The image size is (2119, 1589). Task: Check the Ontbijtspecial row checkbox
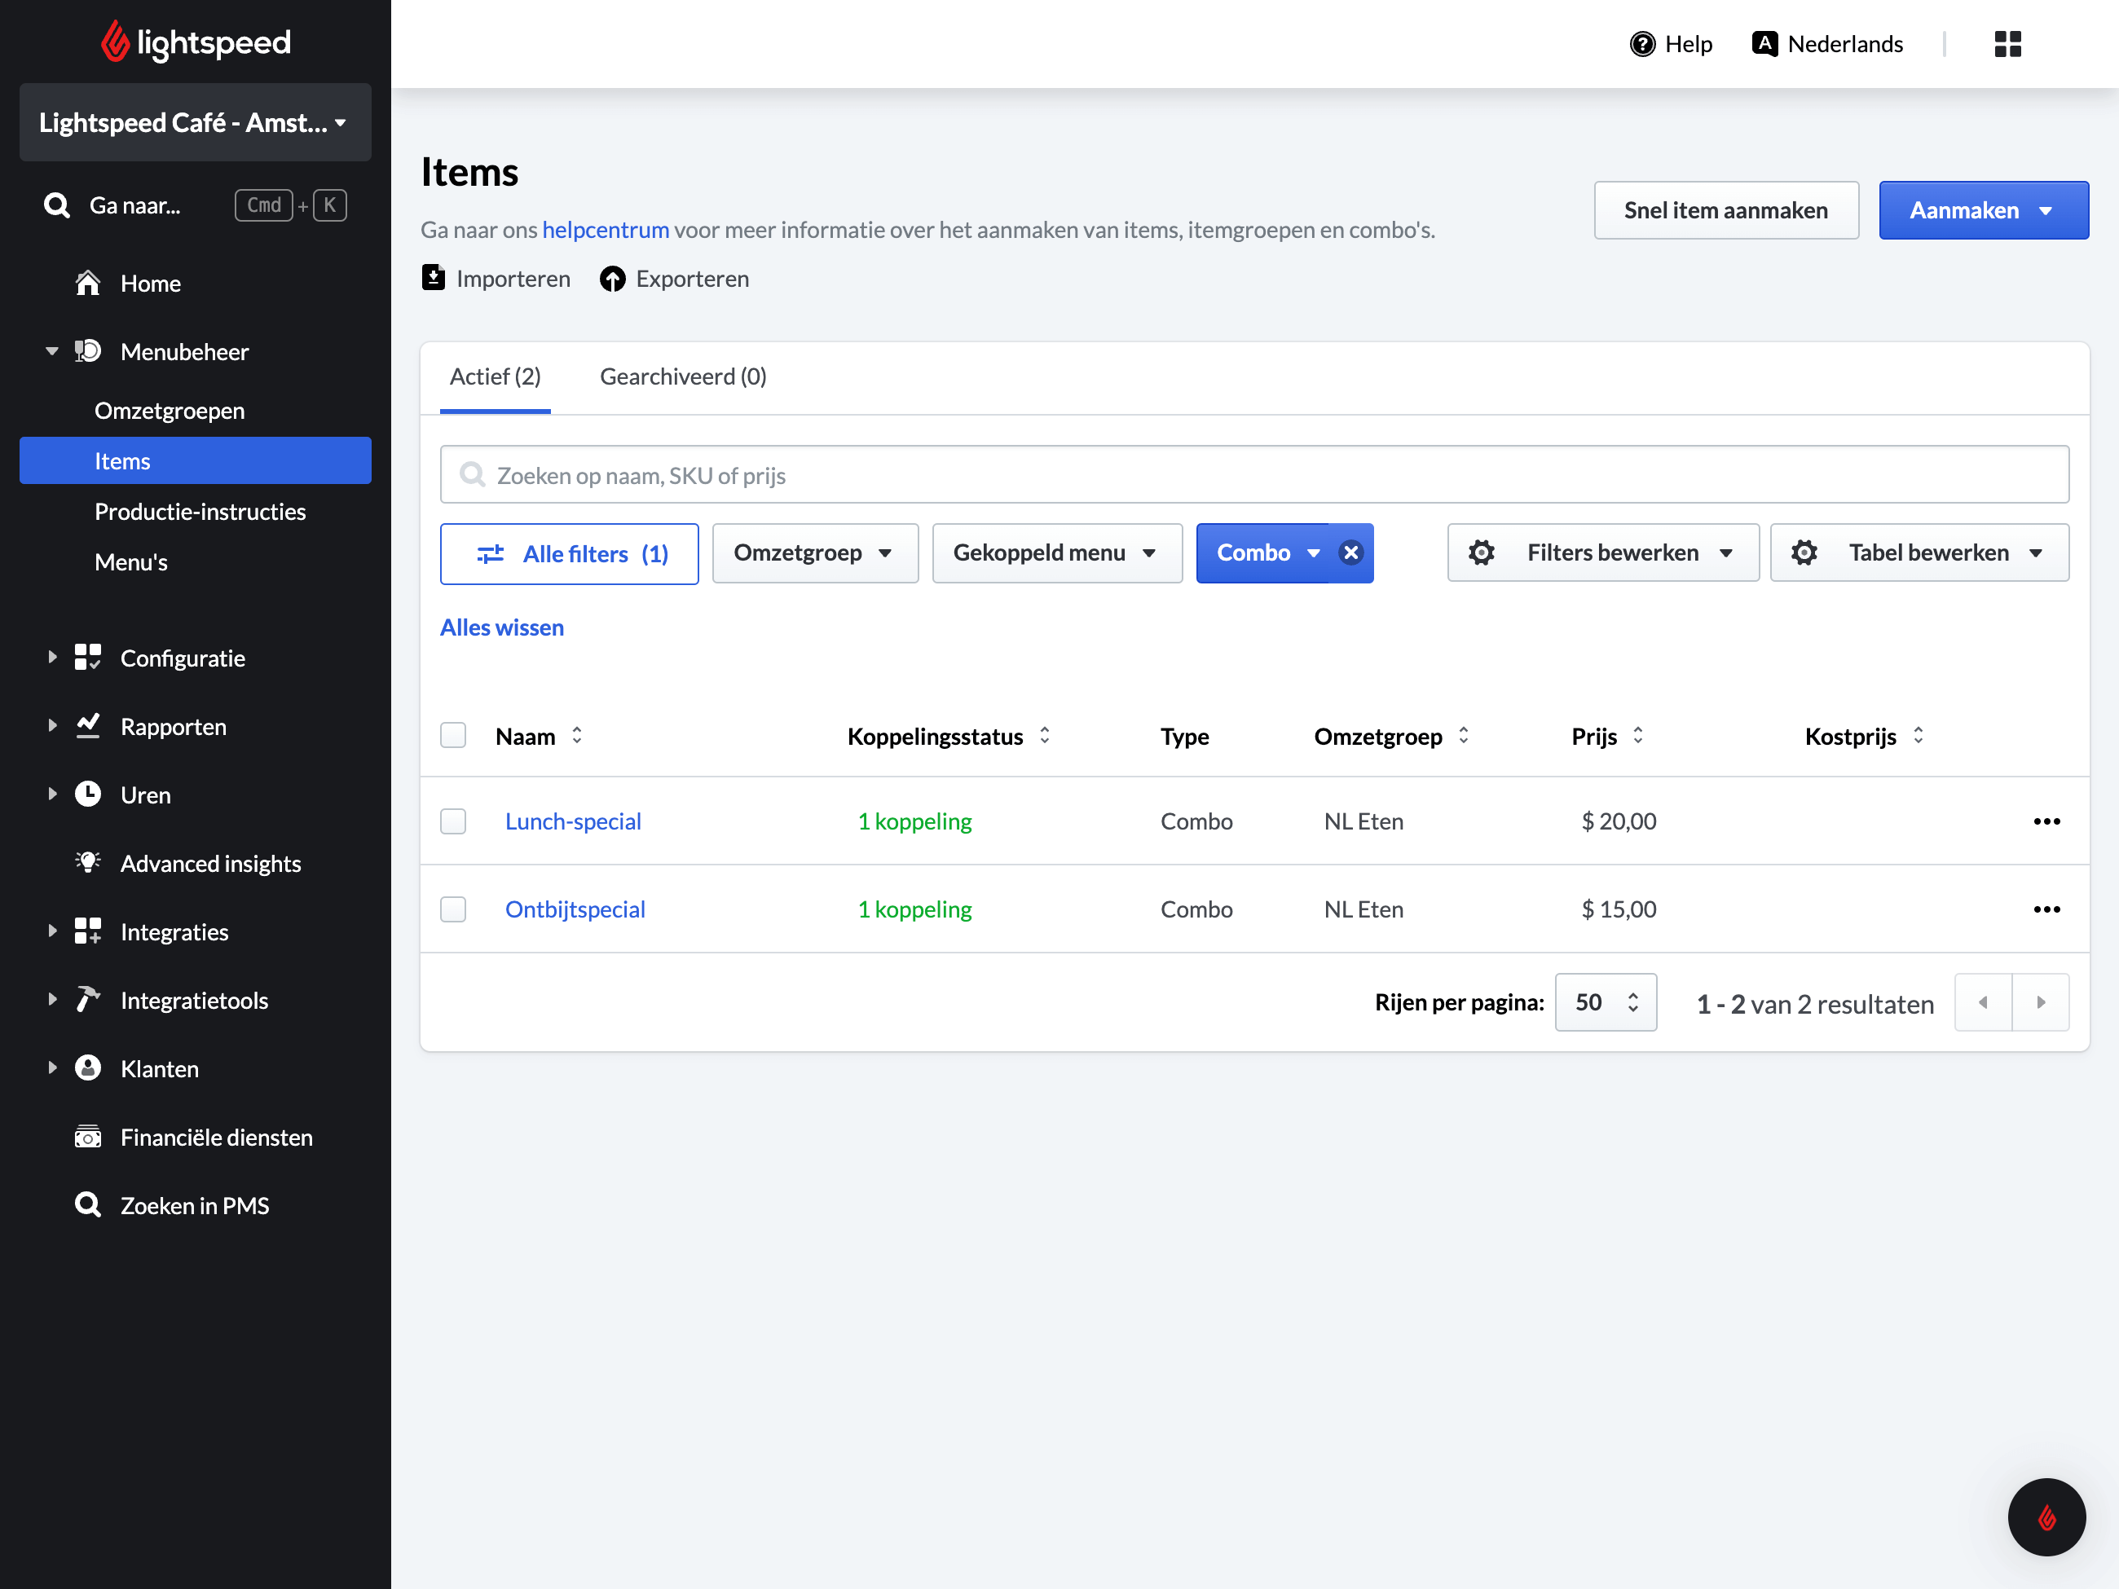(453, 909)
